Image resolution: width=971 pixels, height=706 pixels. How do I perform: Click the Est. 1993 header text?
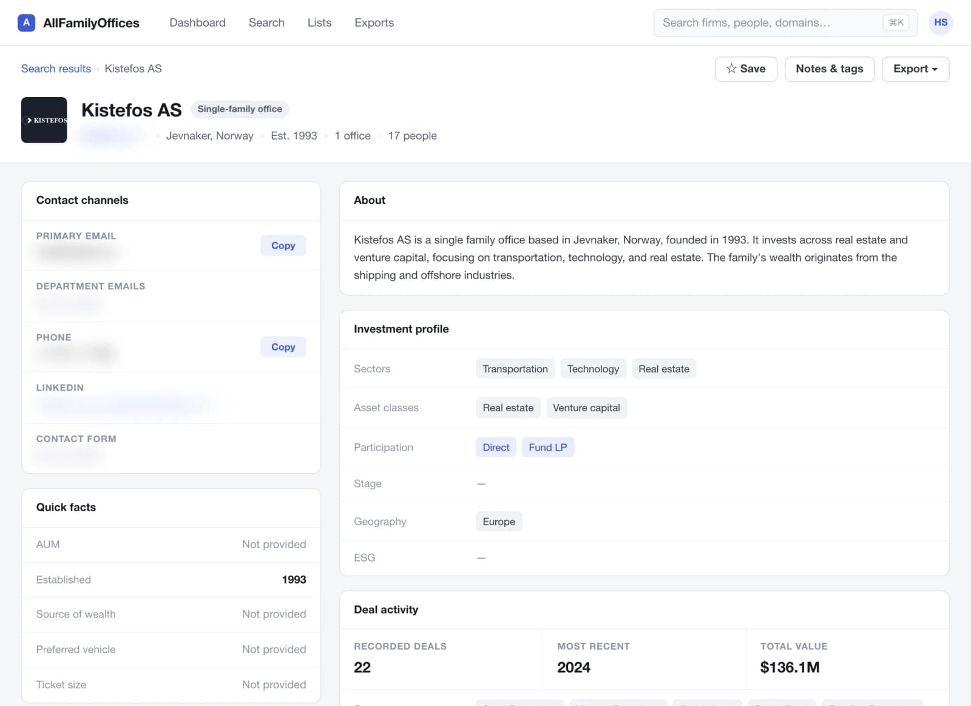pyautogui.click(x=294, y=136)
